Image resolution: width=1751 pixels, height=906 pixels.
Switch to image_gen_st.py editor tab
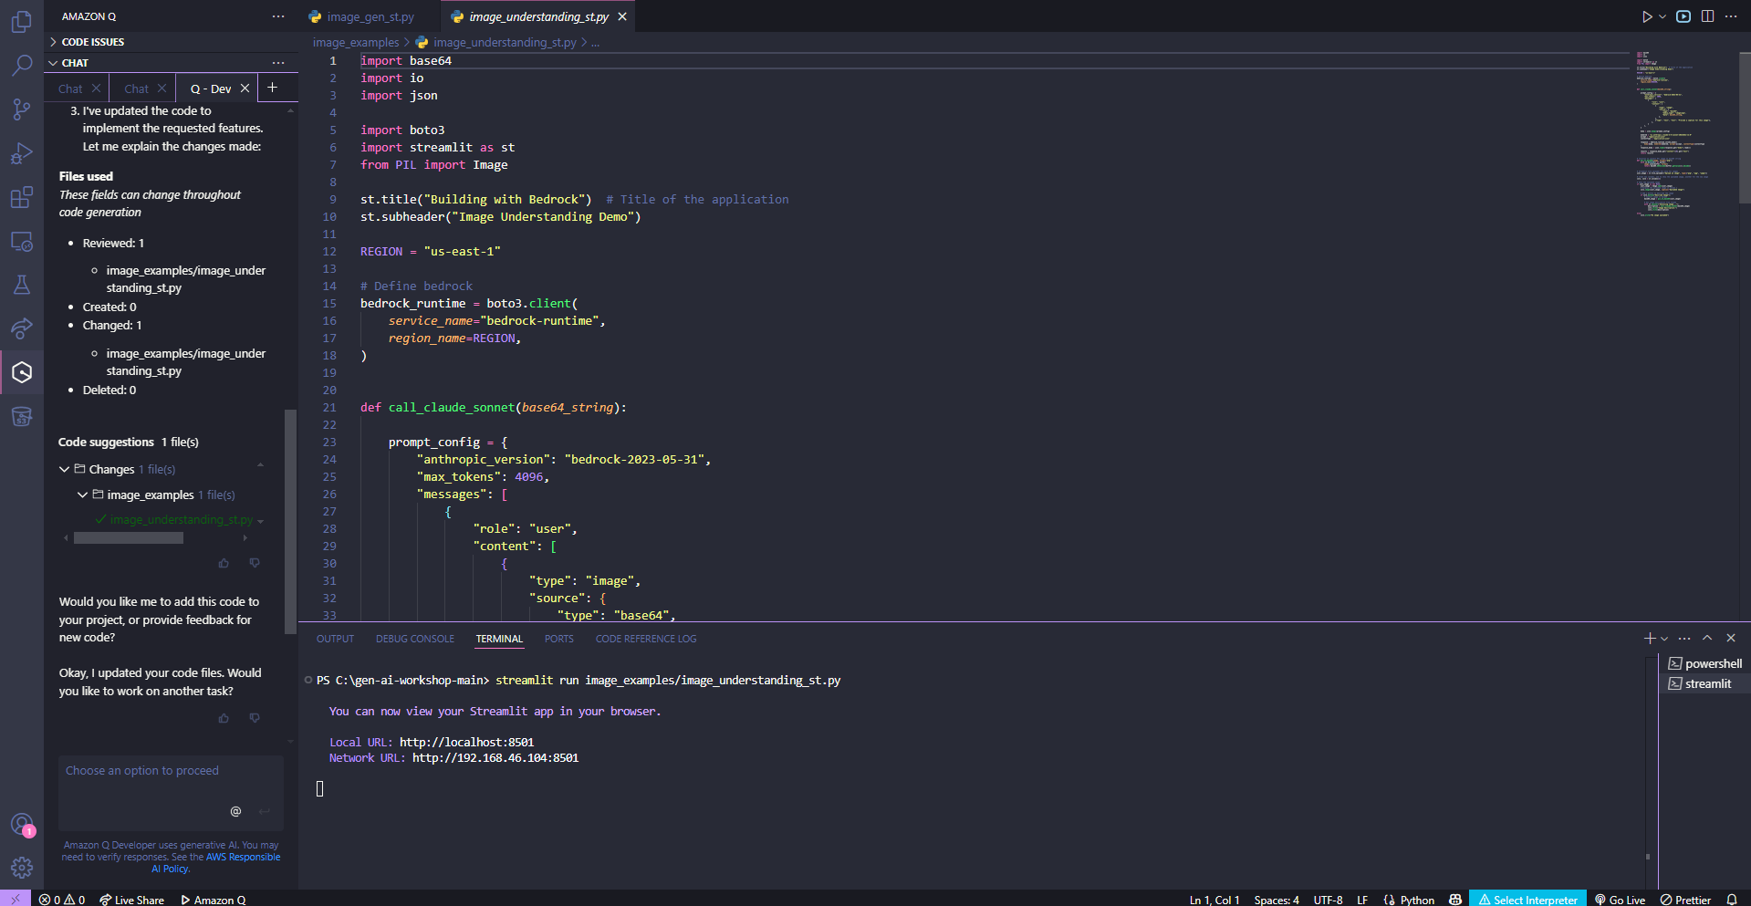pos(370,16)
